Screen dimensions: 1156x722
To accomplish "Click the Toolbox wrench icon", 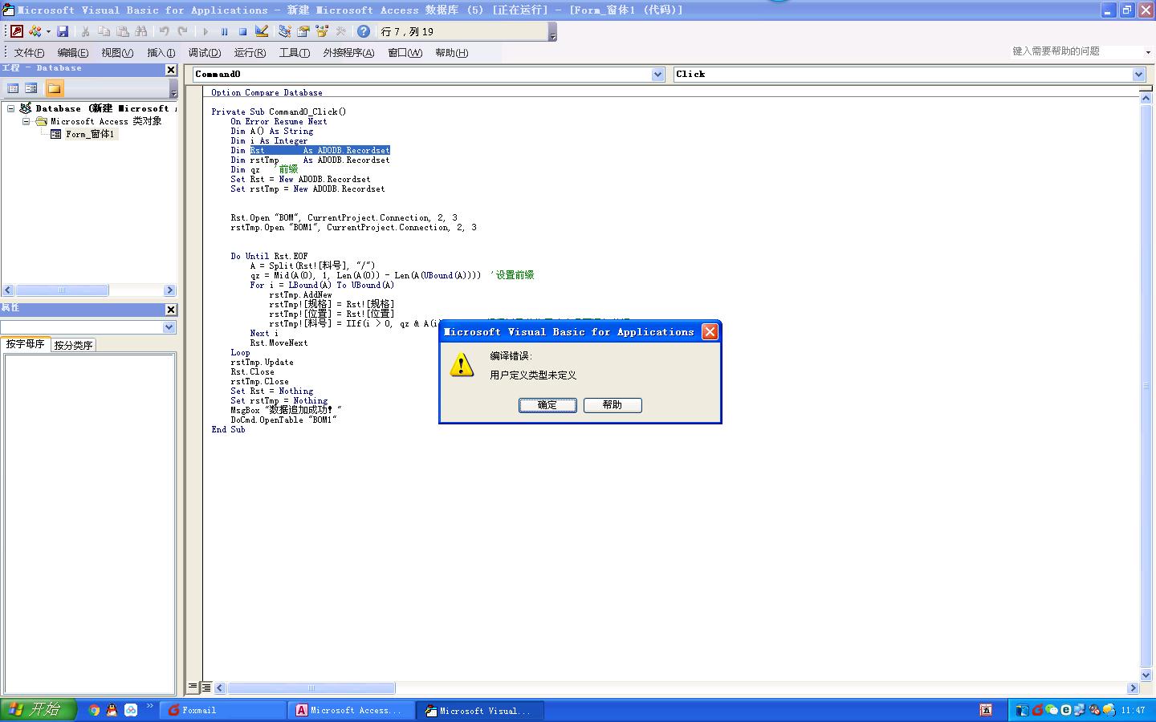I will click(x=341, y=31).
